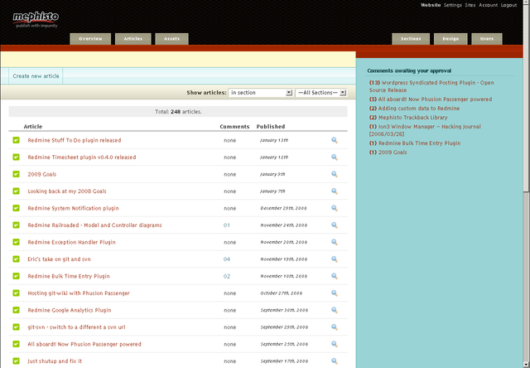
Task: Open article Just shutup and fix it
Action: 55,361
